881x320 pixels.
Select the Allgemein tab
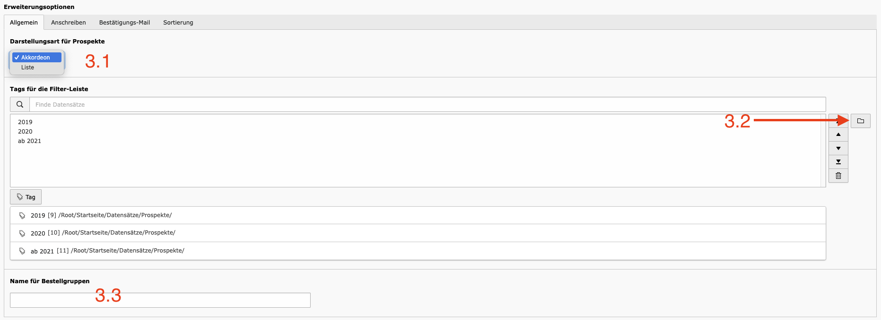click(x=24, y=22)
